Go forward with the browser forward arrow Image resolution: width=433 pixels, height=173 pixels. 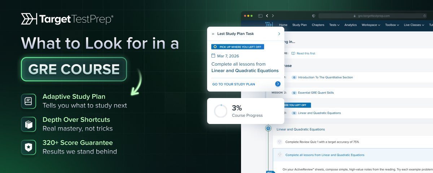tap(273, 16)
